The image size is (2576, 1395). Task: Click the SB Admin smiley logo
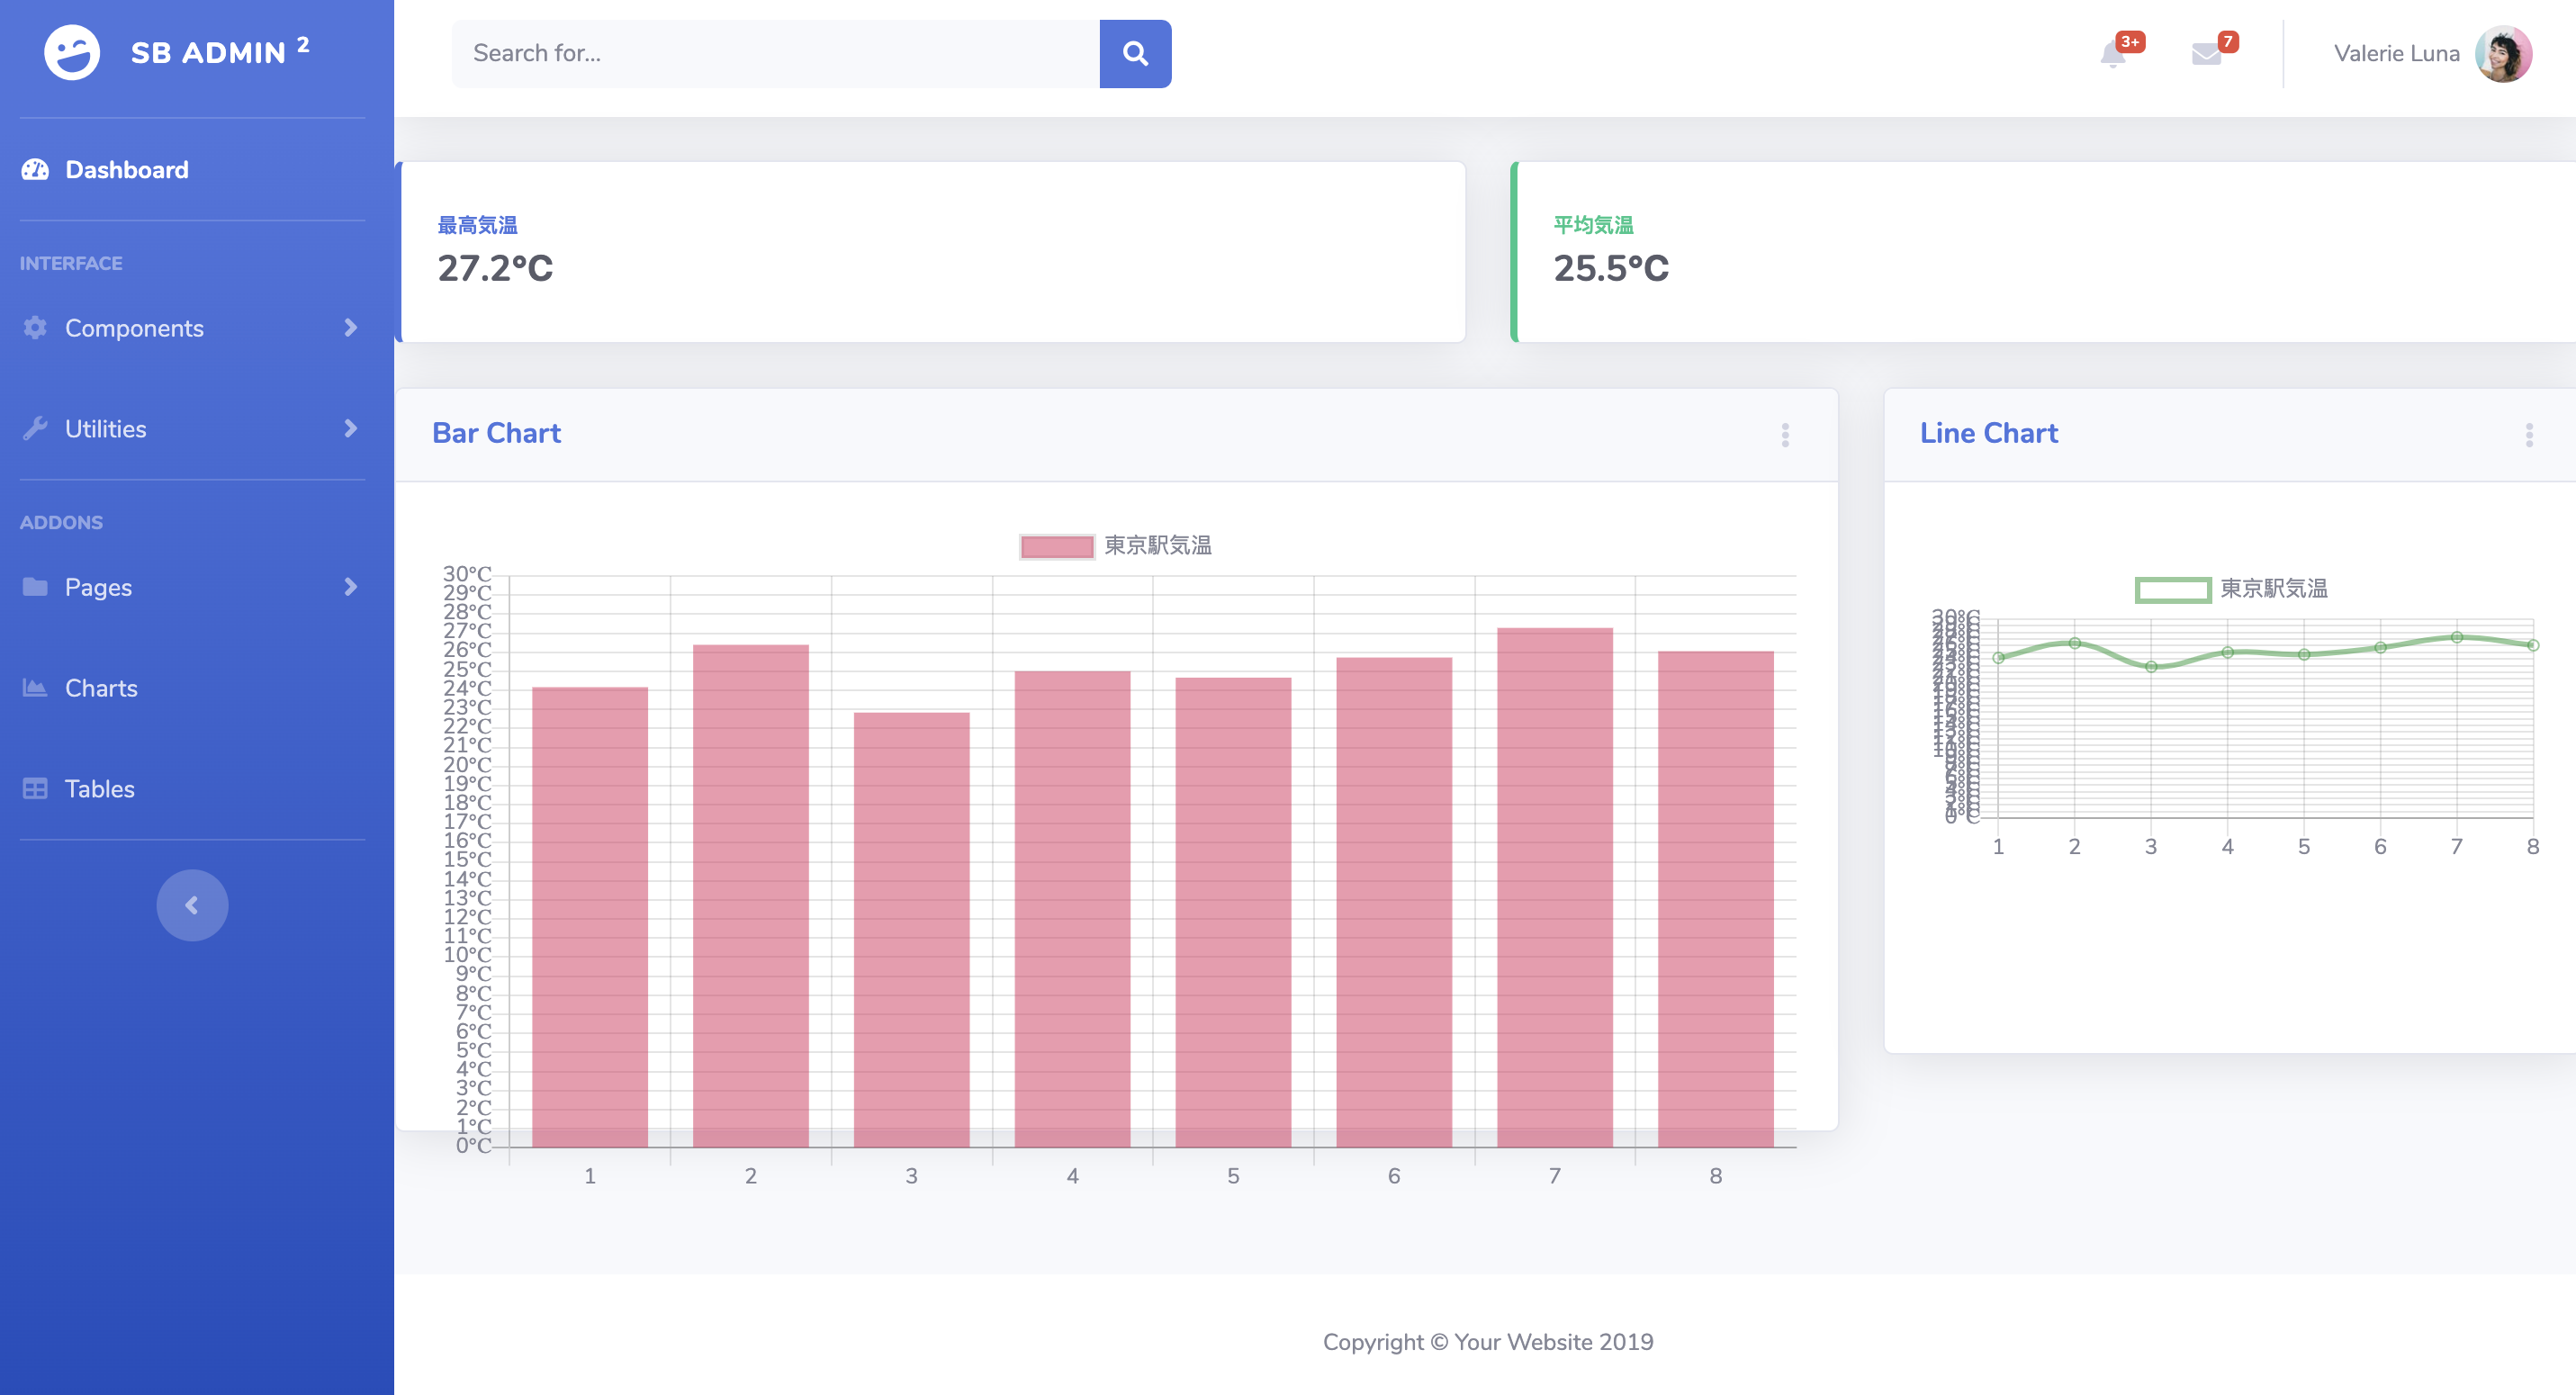[72, 52]
